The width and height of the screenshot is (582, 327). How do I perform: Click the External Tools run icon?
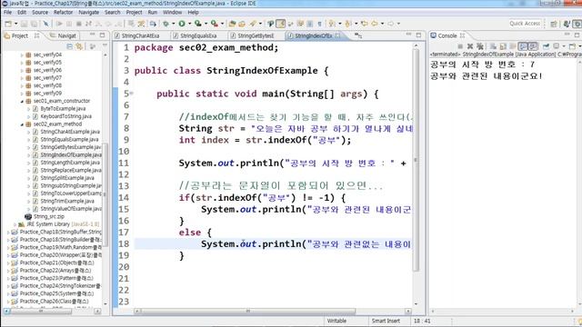pyautogui.click(x=215, y=24)
